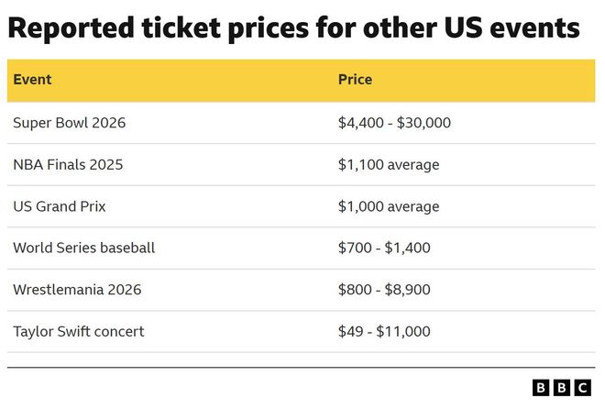The width and height of the screenshot is (605, 409).
Task: Select the World Series baseball row label
Action: tap(84, 248)
